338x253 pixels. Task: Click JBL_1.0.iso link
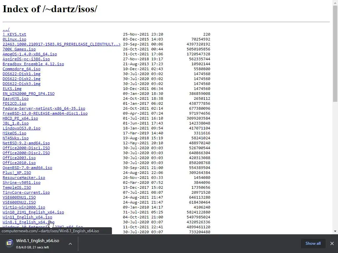[16, 123]
